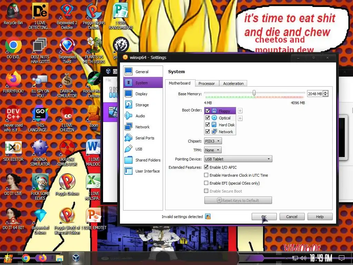353x265 pixels.
Task: Launch the Dev C++ desktop shortcut
Action: [13, 118]
